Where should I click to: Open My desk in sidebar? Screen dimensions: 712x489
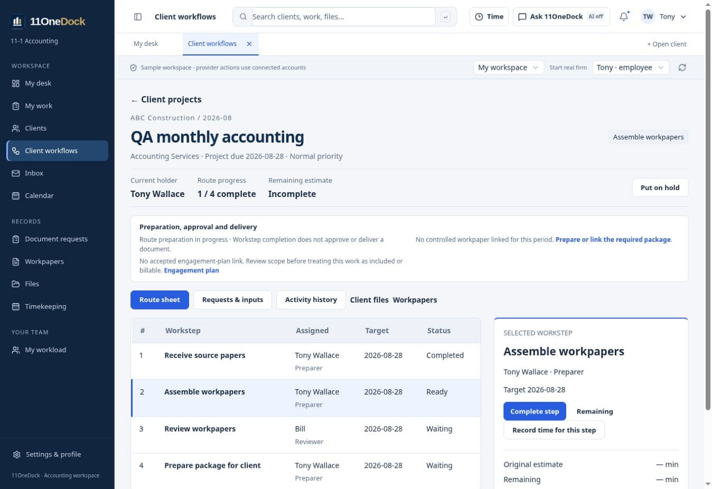pyautogui.click(x=57, y=83)
